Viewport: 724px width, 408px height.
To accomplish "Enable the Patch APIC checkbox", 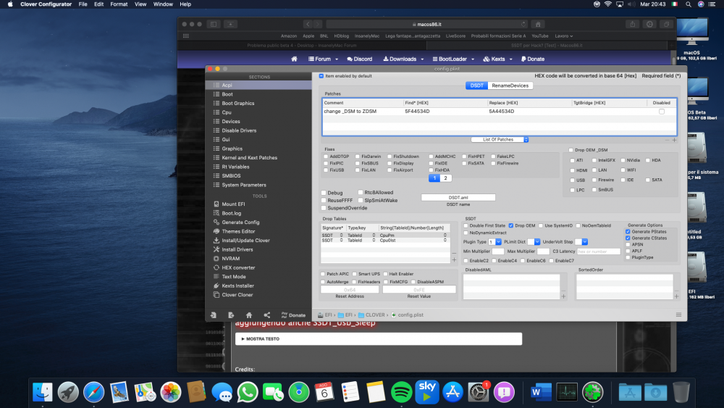I will point(323,274).
